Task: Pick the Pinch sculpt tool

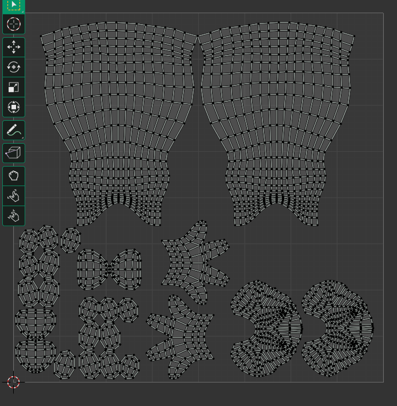Action: pos(14,216)
